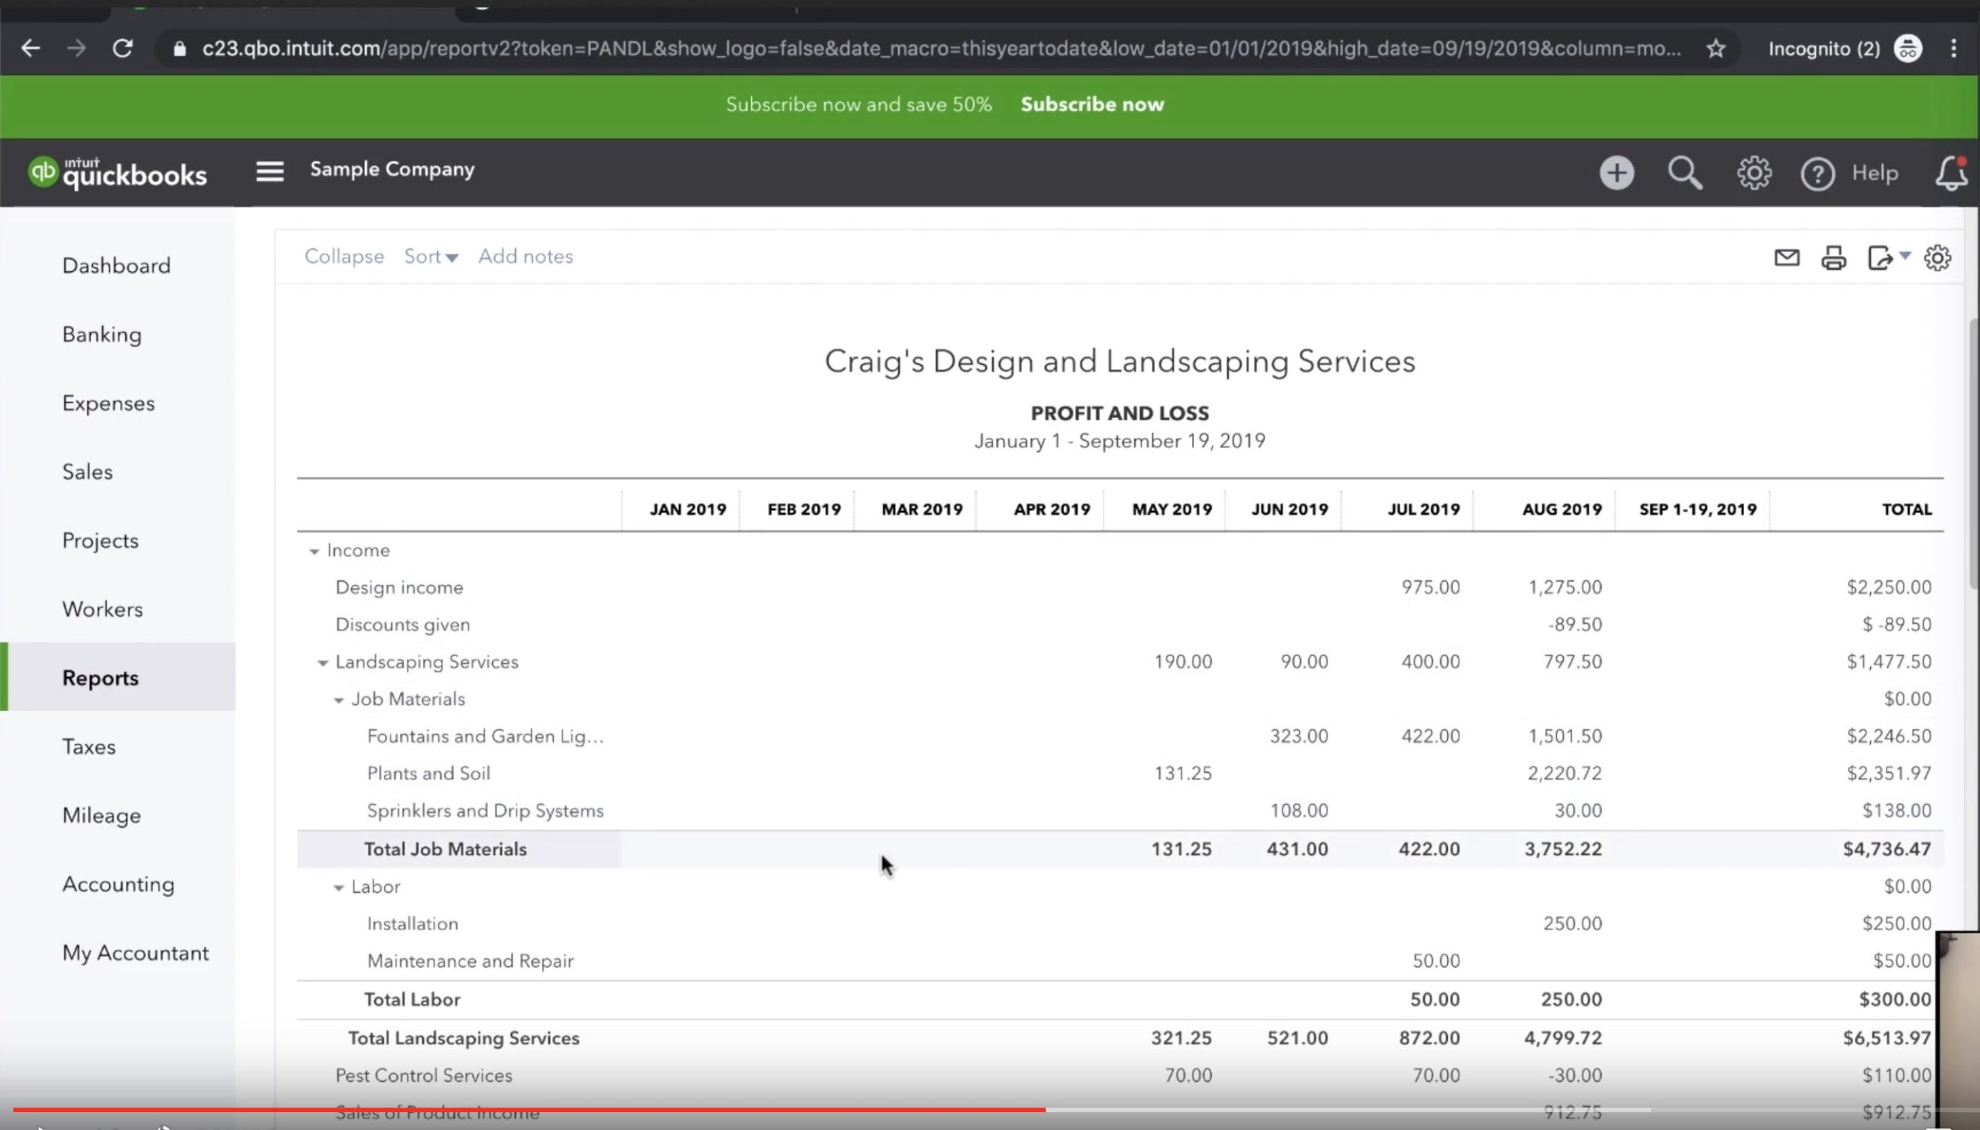Image resolution: width=1980 pixels, height=1130 pixels.
Task: Toggle the Labor section visibility
Action: click(x=339, y=887)
